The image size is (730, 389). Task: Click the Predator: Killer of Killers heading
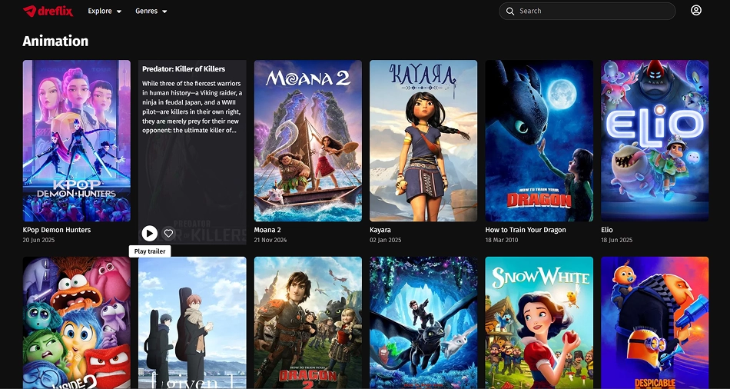coord(184,69)
